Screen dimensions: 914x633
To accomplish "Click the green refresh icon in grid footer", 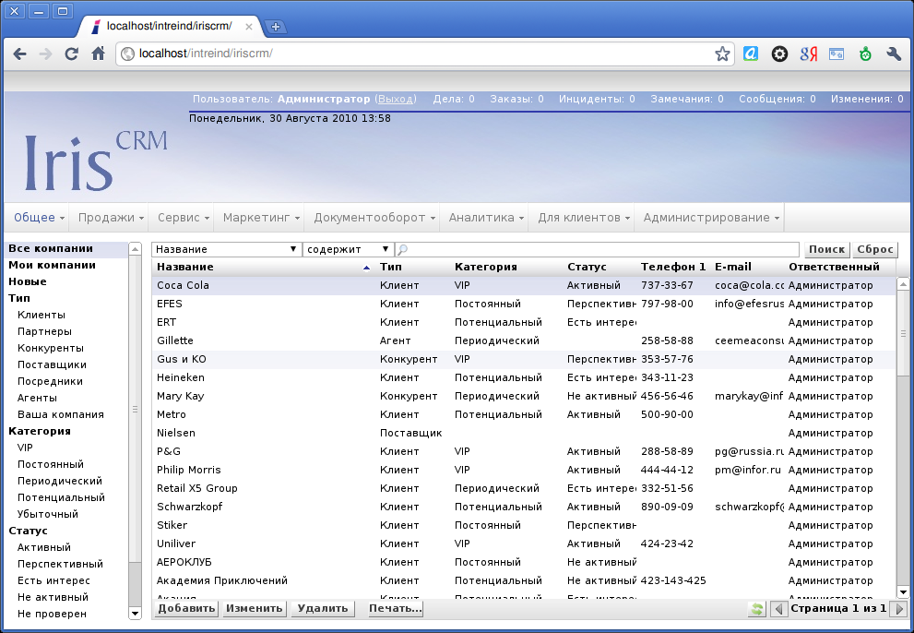I will [x=757, y=609].
